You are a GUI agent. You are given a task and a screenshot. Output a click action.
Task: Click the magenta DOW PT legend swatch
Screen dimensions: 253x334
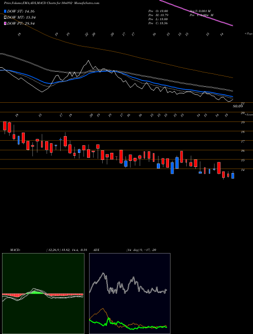pos(6,23)
